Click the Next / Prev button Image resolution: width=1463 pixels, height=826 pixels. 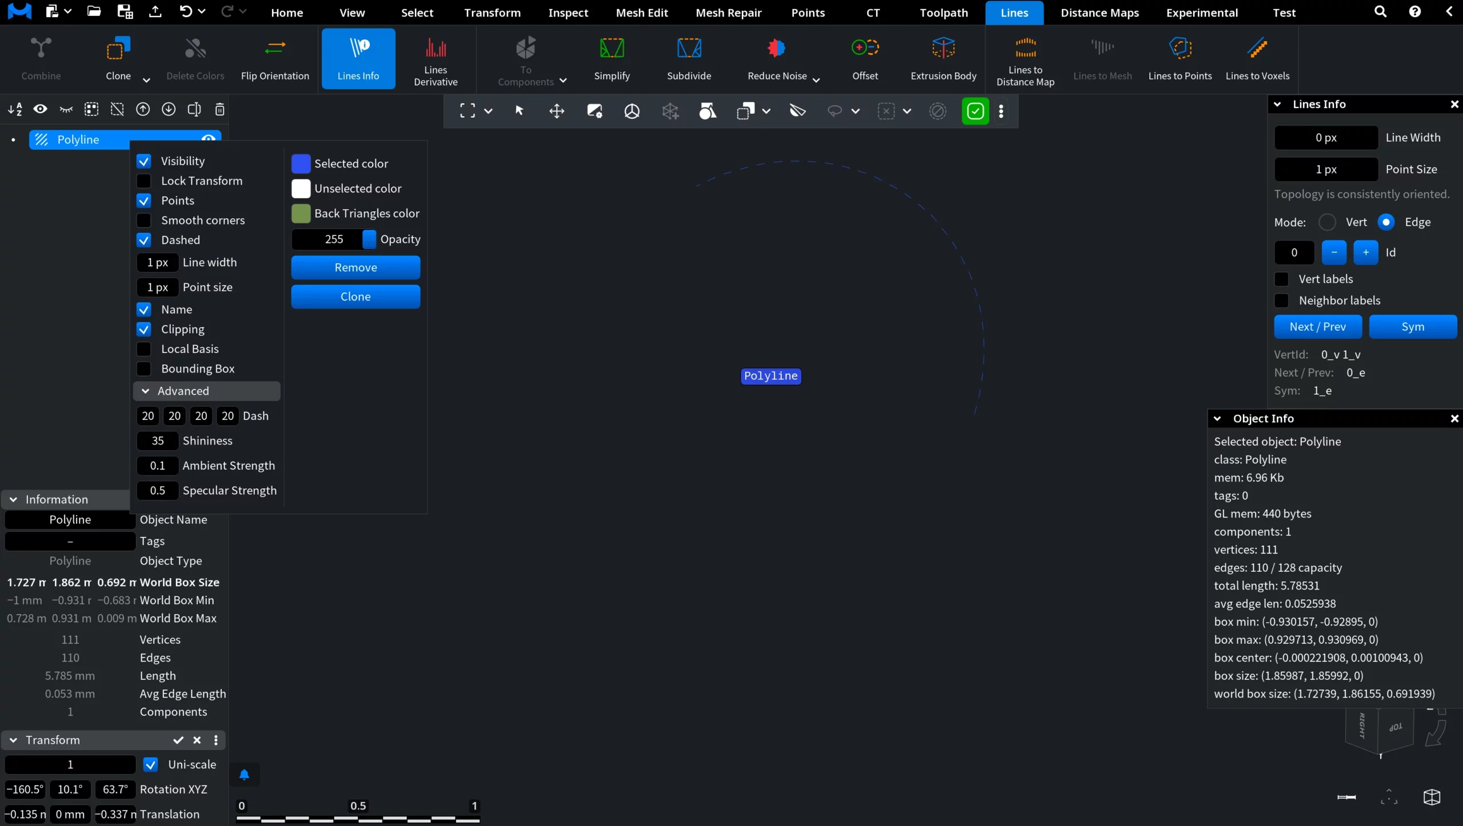pos(1318,327)
